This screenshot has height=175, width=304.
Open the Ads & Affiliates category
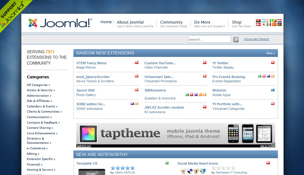(39, 101)
